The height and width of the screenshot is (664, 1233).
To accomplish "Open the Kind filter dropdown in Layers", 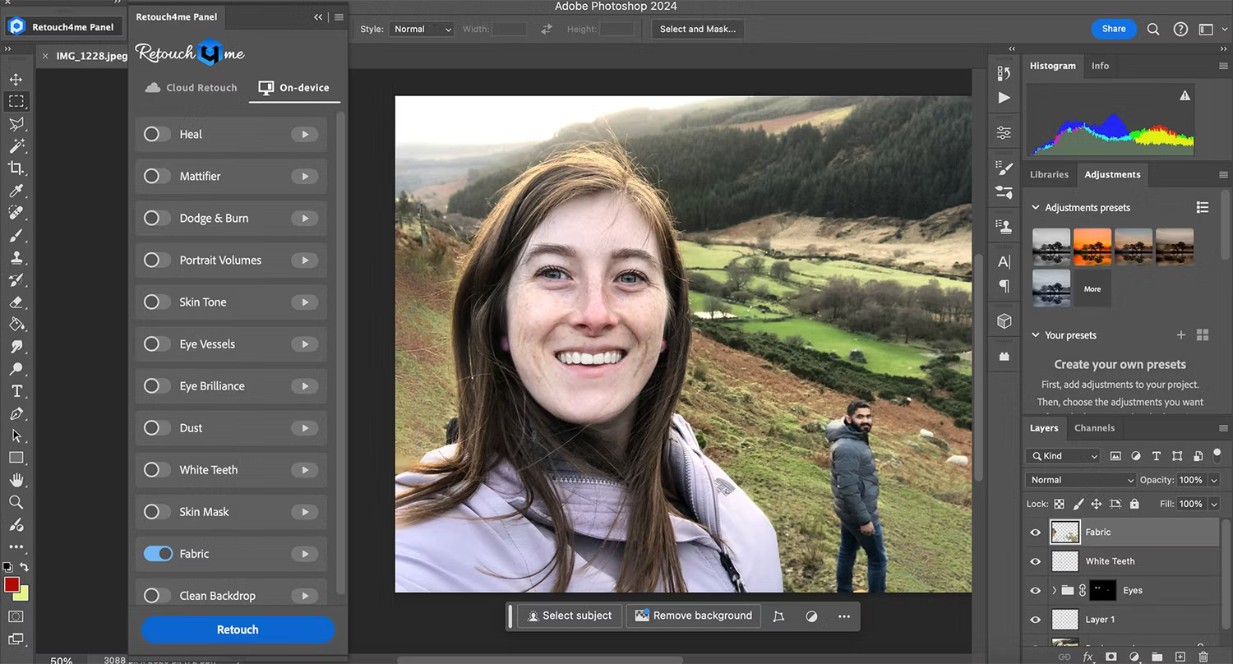I will pos(1062,455).
